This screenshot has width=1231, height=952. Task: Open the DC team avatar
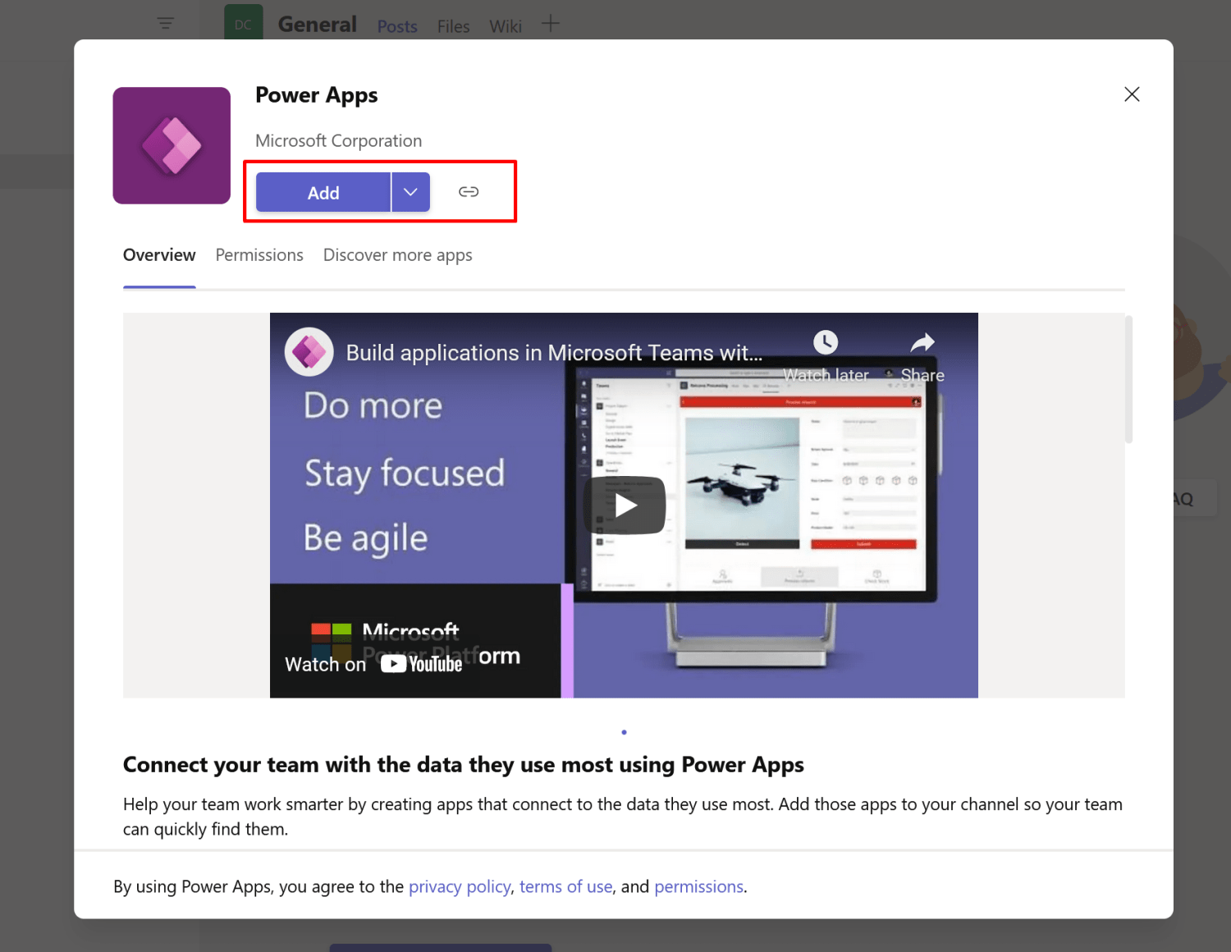[x=243, y=24]
